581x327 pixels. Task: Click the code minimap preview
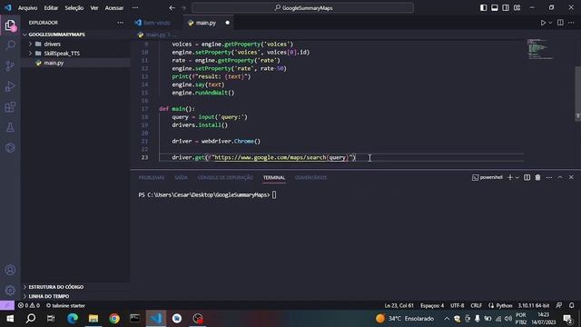tap(539, 49)
